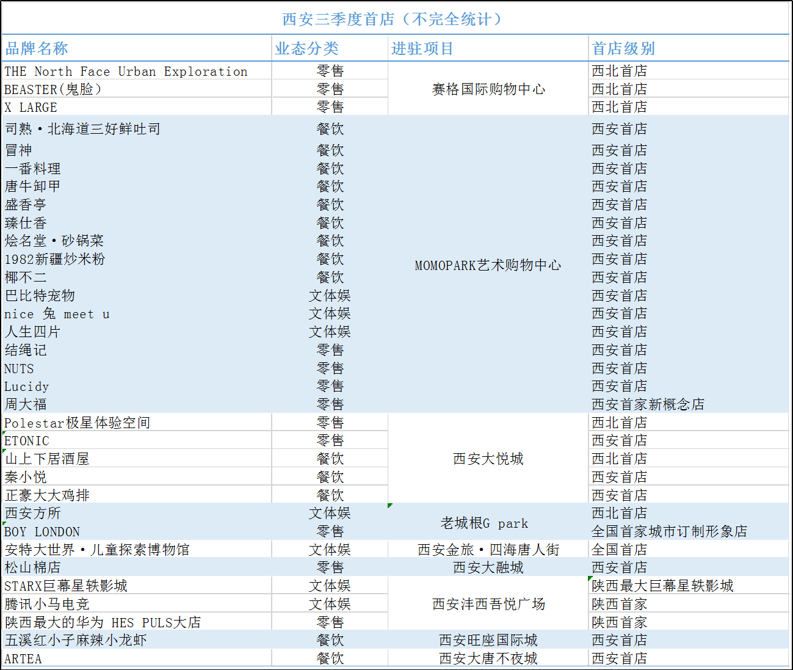The height and width of the screenshot is (670, 793).
Task: Select the BEASTER(鬼脸) cell
Action: (x=137, y=89)
